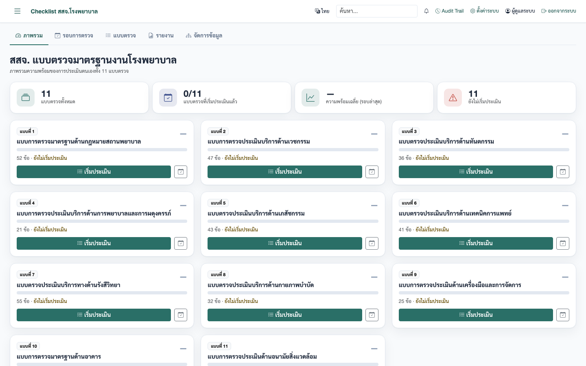Click title แบบการตรวจมาตรฐานด้านอาคาร

point(59,357)
